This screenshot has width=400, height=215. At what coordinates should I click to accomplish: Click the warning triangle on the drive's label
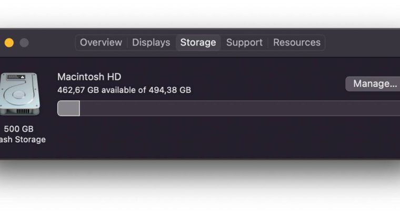(23, 77)
